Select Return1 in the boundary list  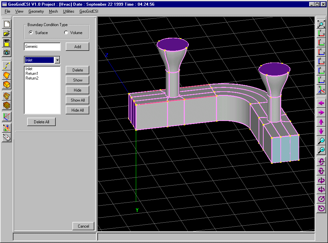click(x=32, y=74)
